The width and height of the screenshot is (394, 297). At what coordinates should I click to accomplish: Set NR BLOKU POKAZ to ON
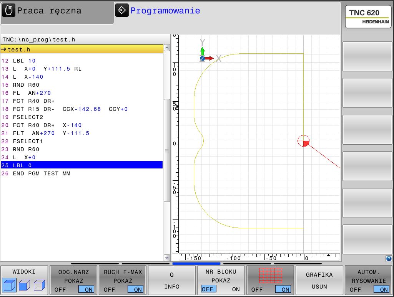236,289
